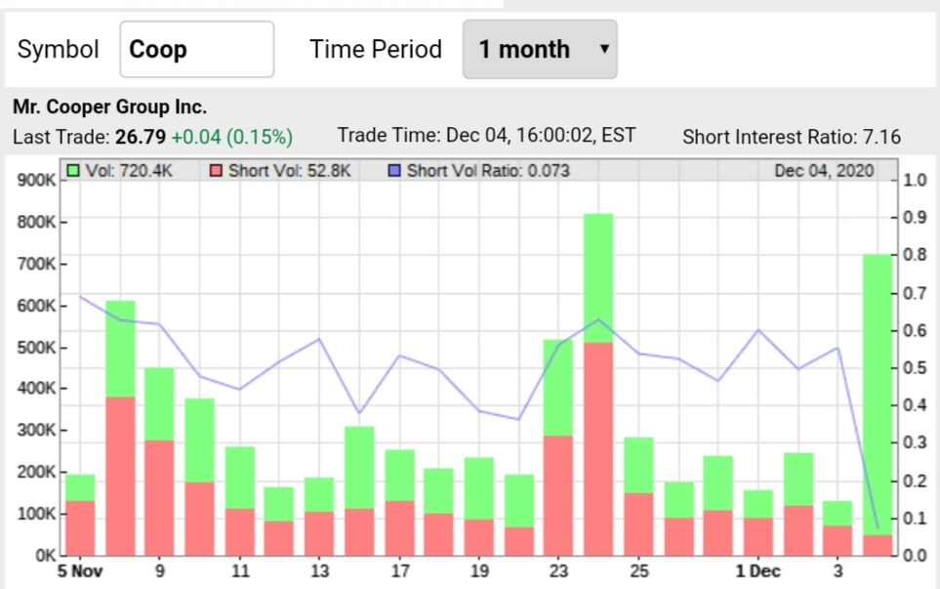This screenshot has width=940, height=589.
Task: Click the '5 Nov' x-axis date label
Action: pos(80,571)
